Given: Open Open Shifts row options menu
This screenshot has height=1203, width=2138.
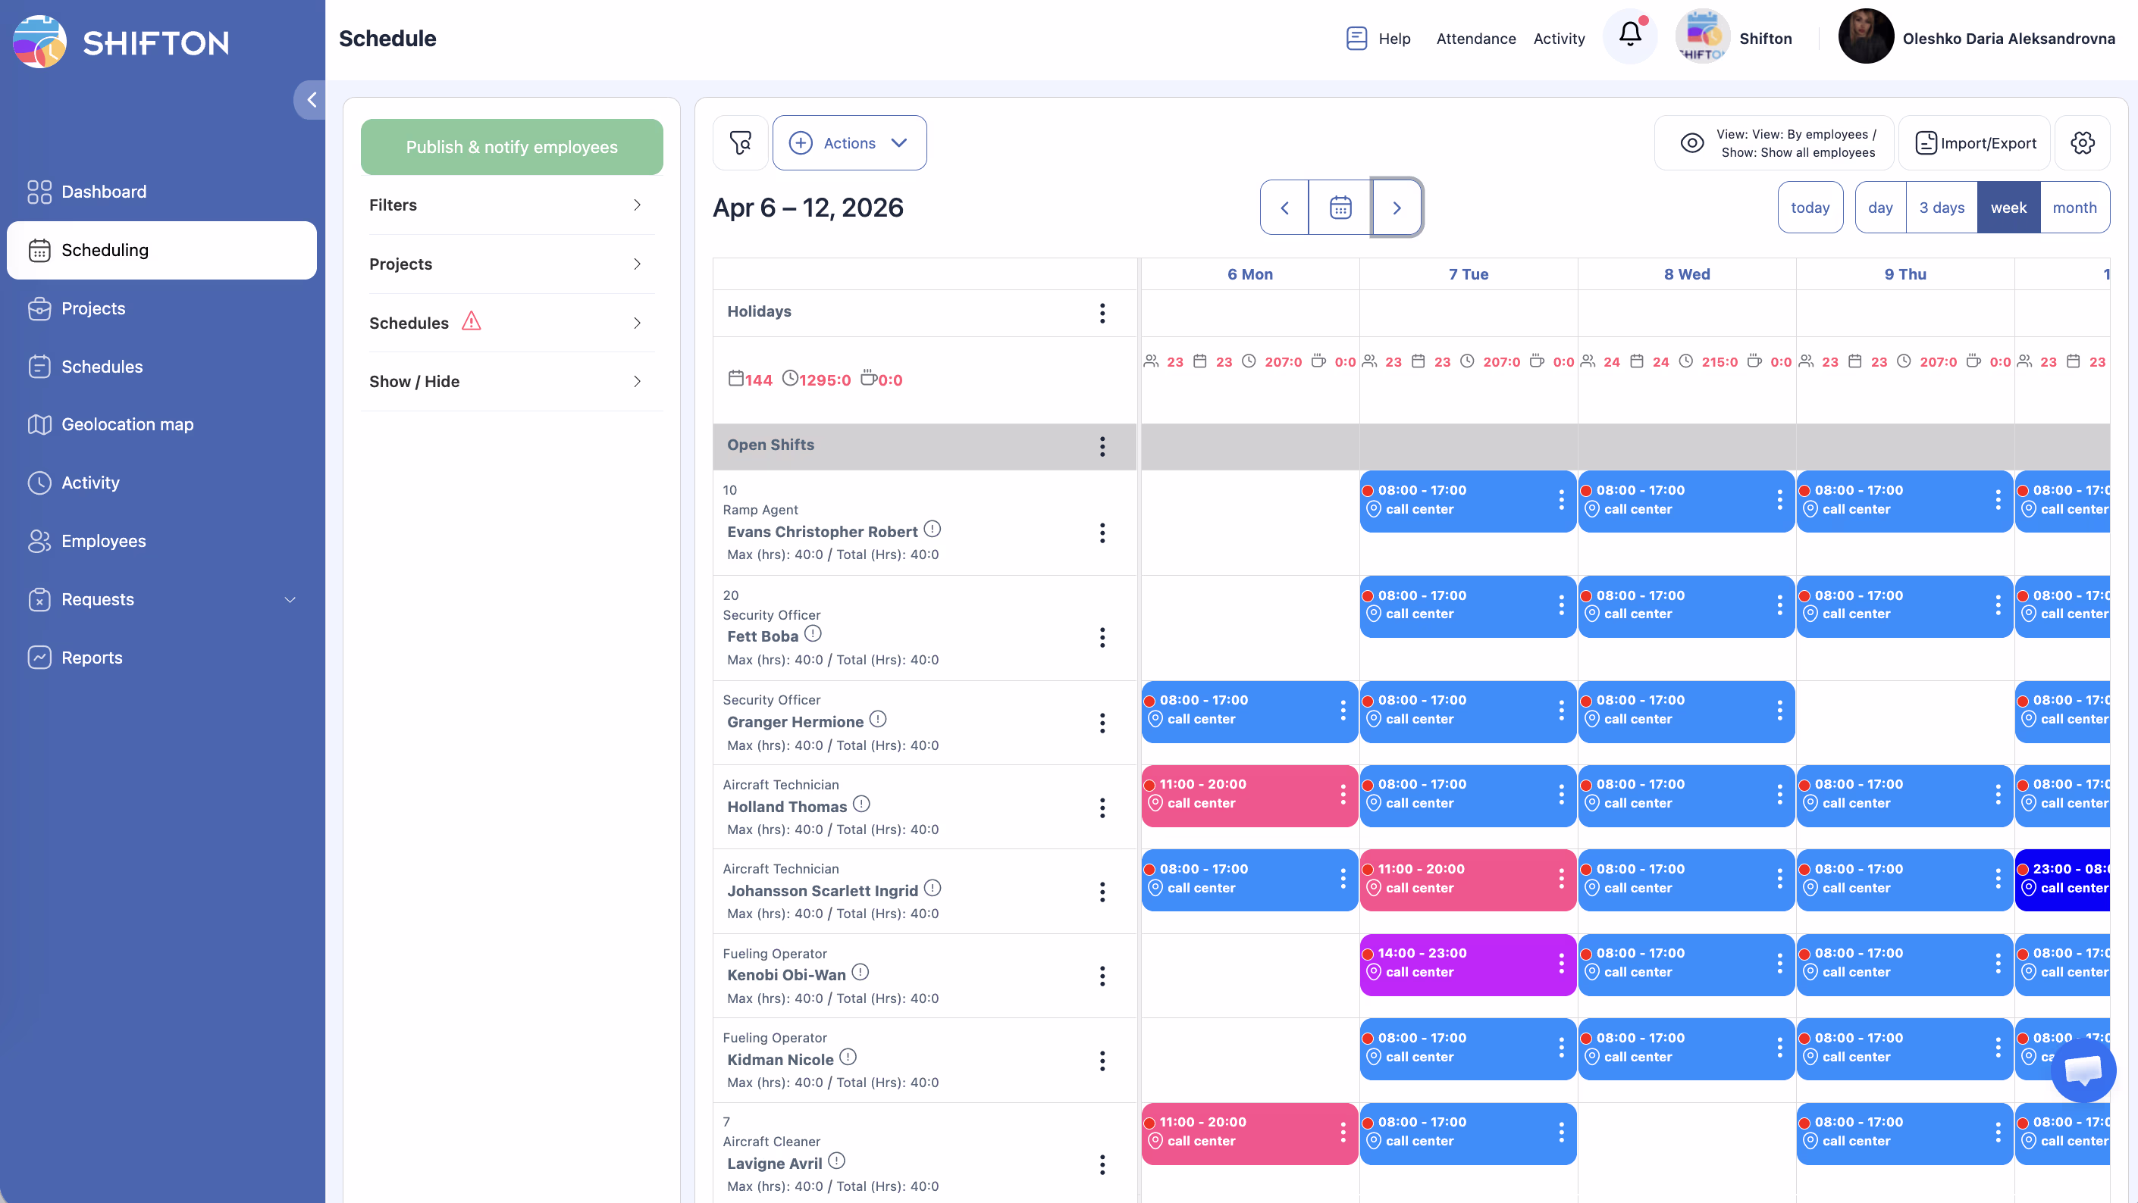Looking at the screenshot, I should (1102, 446).
